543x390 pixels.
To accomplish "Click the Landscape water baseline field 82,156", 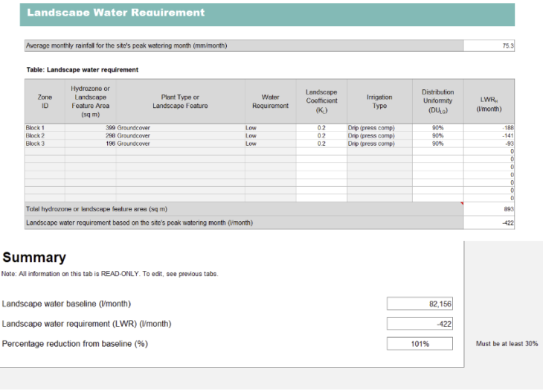I will [420, 304].
